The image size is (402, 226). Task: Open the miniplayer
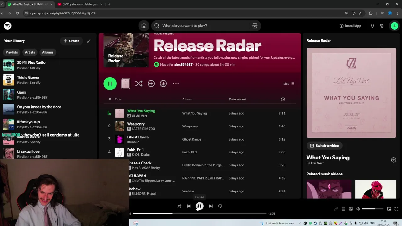pyautogui.click(x=389, y=209)
